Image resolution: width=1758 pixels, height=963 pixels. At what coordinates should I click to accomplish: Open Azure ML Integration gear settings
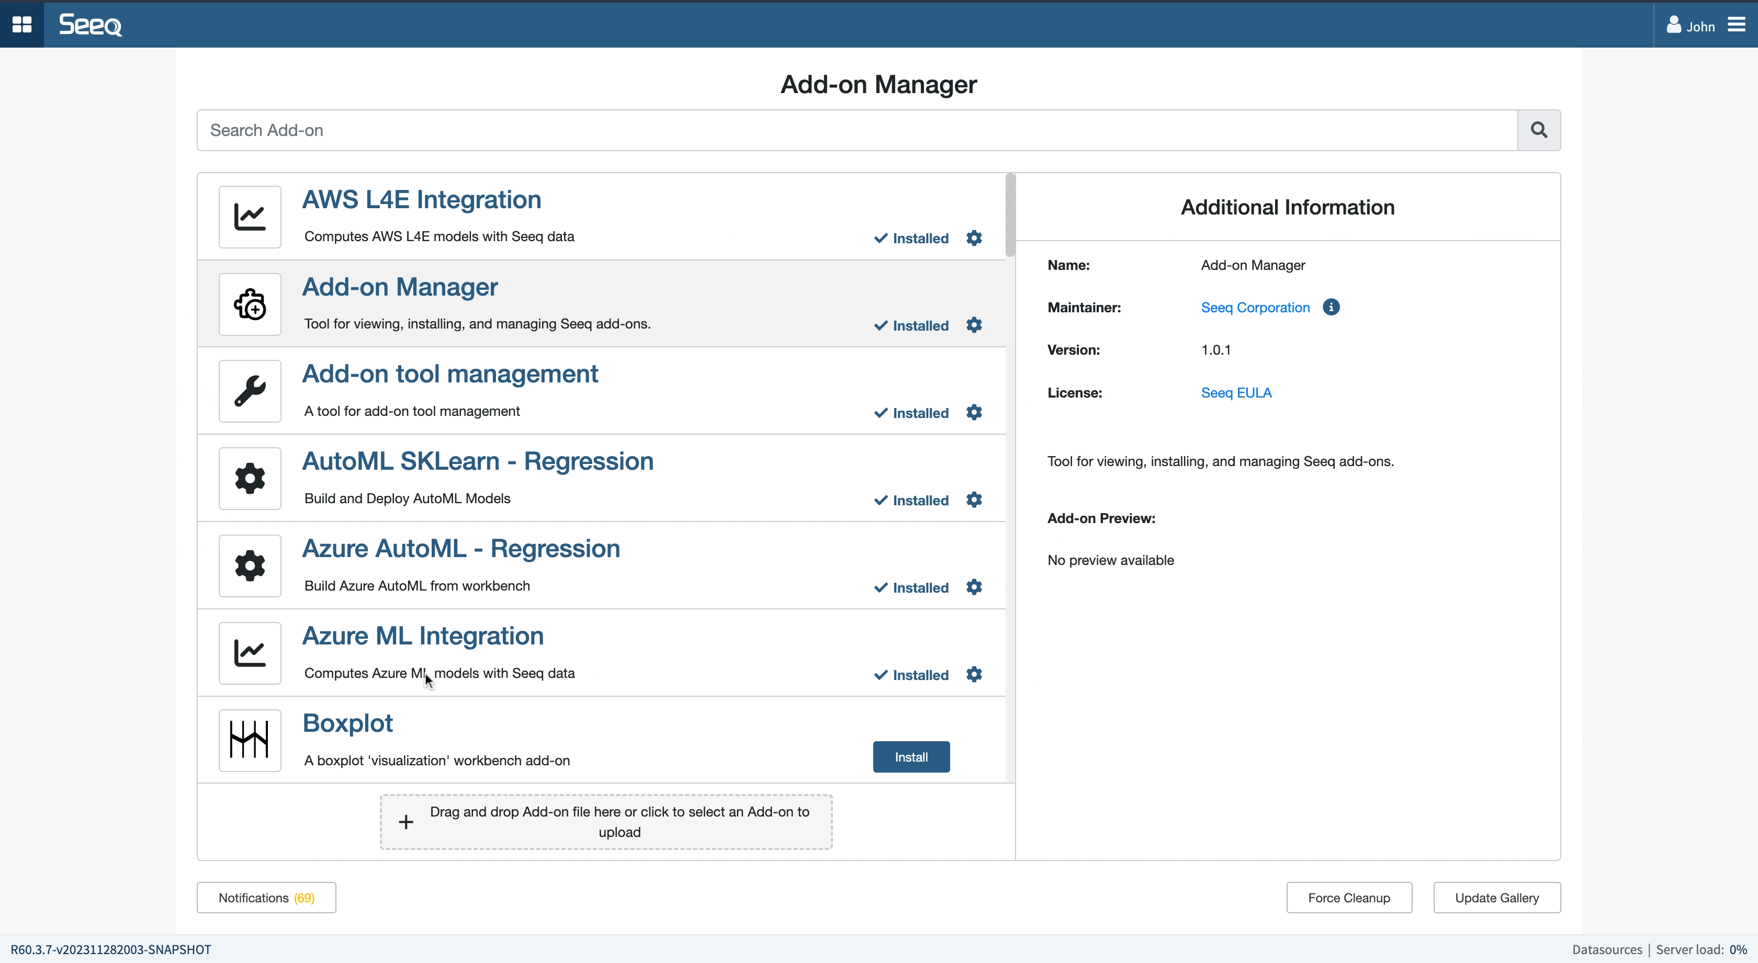pos(974,674)
